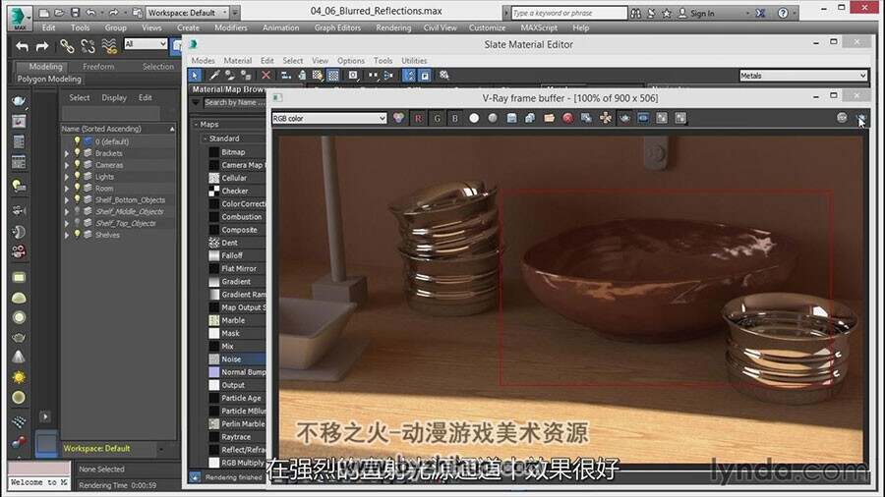Click the Search by Name field in browser

pos(234,102)
